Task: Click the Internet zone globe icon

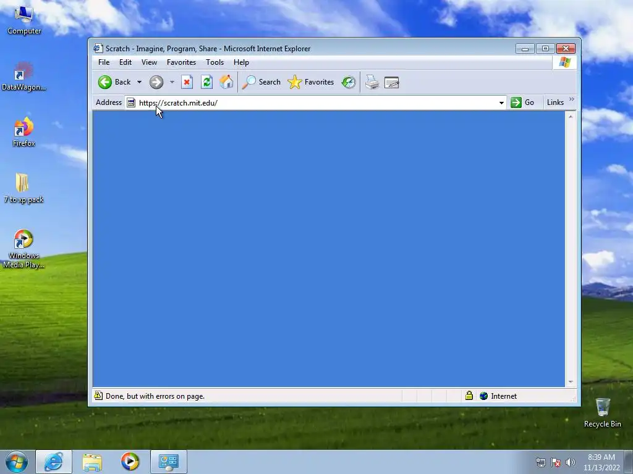Action: (483, 396)
